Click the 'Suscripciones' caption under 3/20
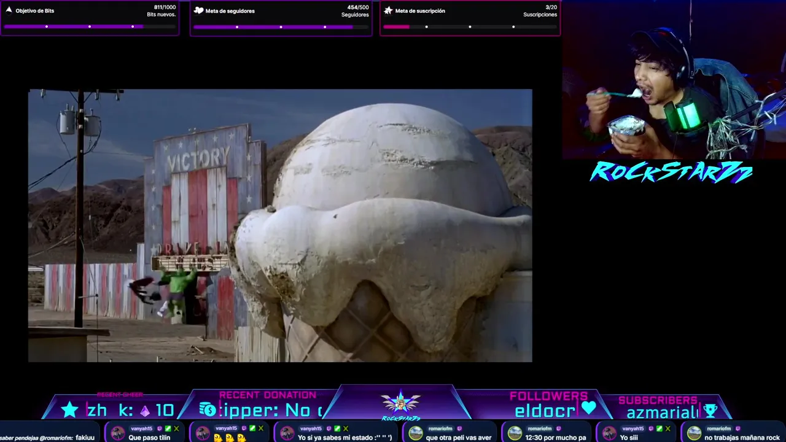786x442 pixels. (540, 14)
